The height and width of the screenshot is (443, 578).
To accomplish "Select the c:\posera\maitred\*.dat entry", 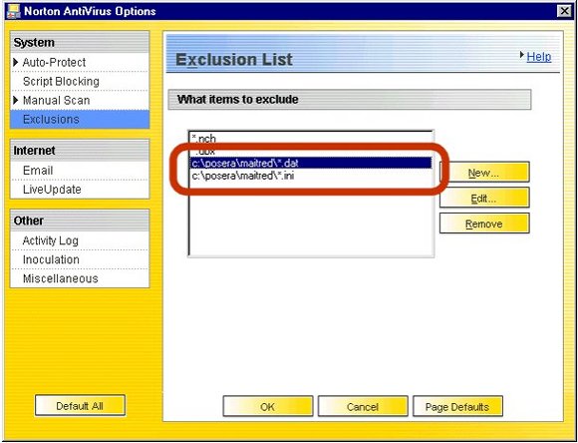I will coord(310,163).
